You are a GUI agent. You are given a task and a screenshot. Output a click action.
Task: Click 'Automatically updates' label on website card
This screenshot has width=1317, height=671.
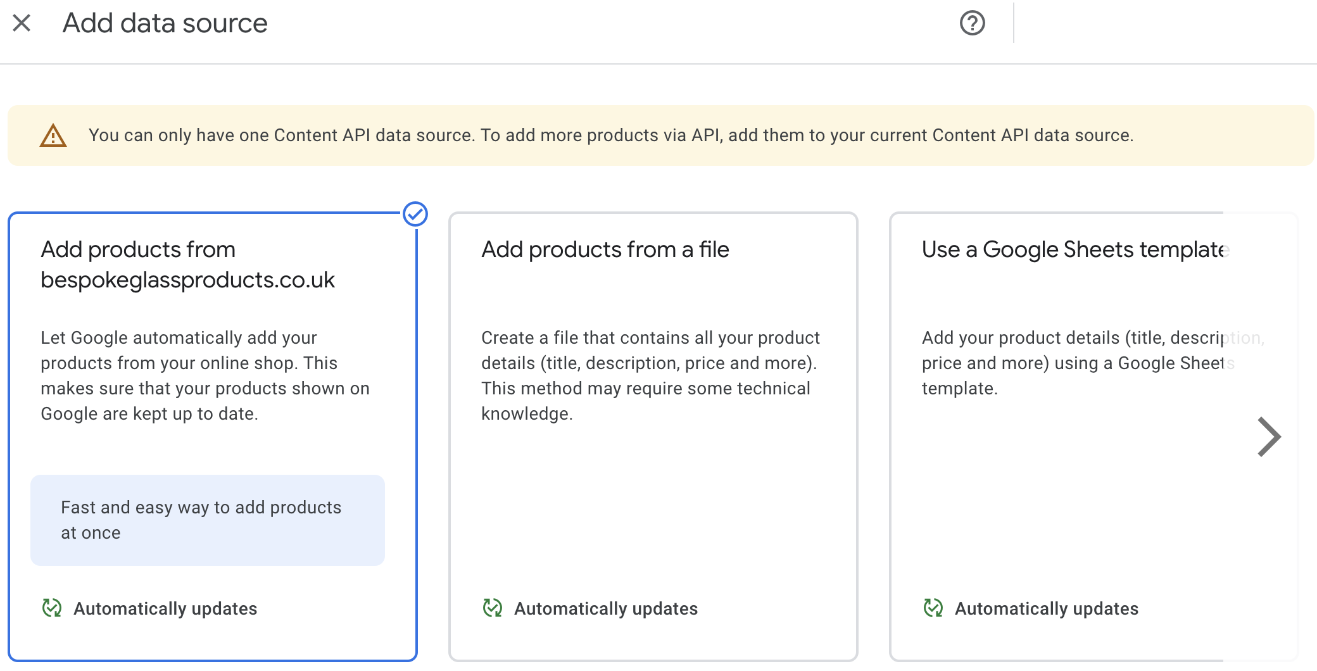(x=165, y=608)
